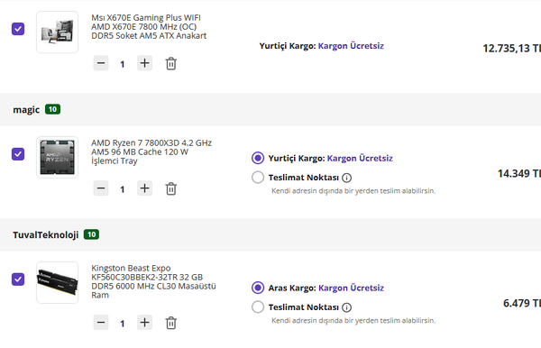Show Teslimat Noktası info for Kingston RAM
The image size is (541, 348).
[347, 307]
